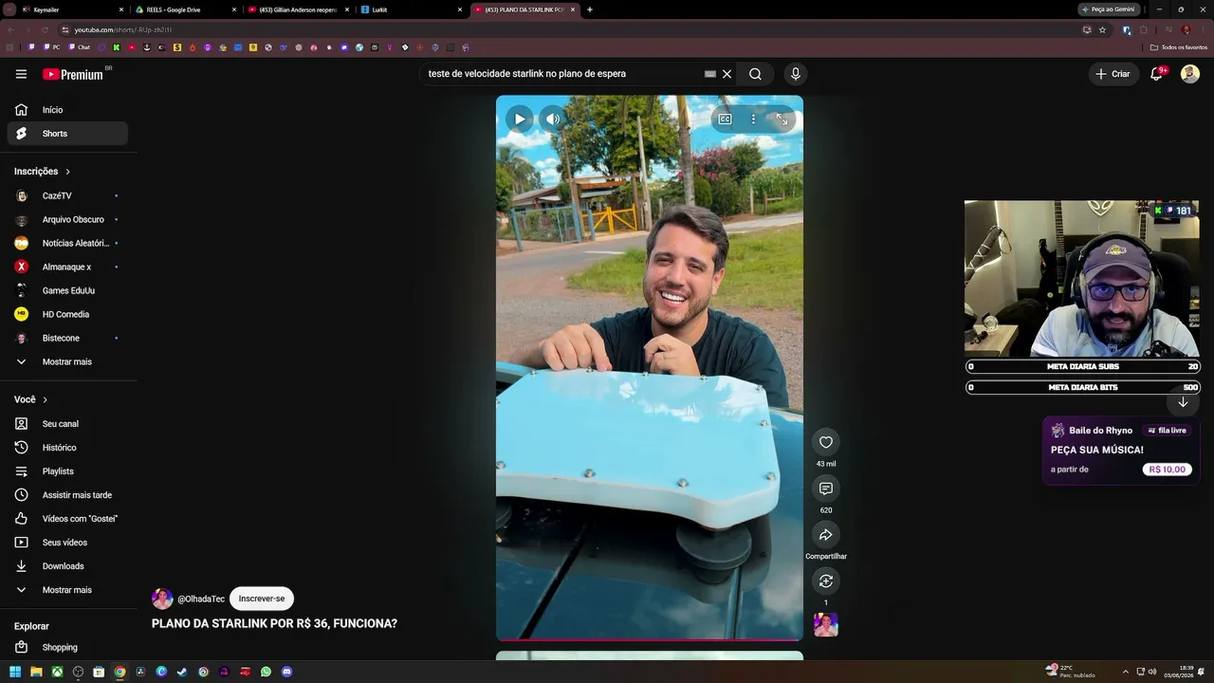Open Playlists in the sidebar
1214x683 pixels.
click(67, 471)
